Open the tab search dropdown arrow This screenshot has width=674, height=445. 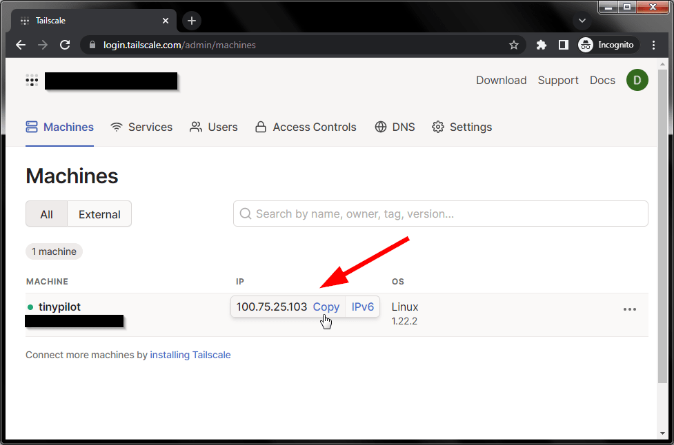click(582, 21)
